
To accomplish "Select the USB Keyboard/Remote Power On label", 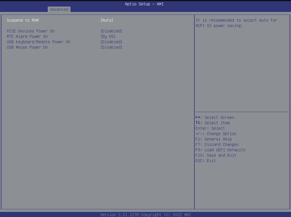I will click(39, 42).
